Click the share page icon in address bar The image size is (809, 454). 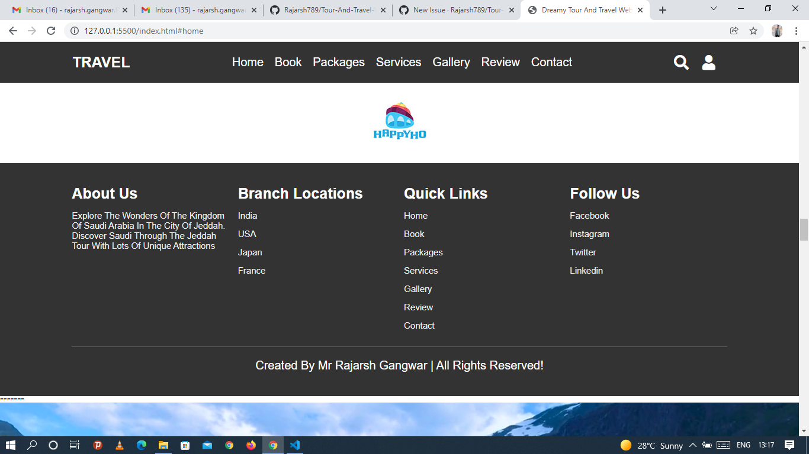tap(734, 31)
